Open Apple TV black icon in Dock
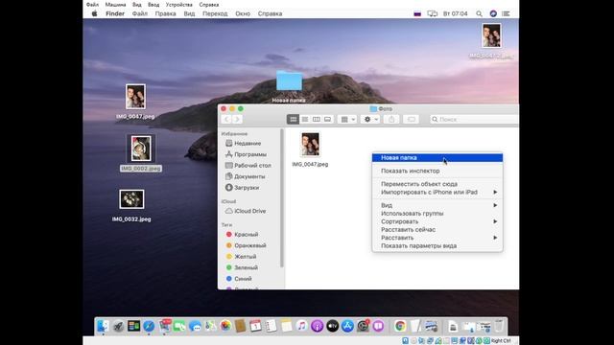This screenshot has width=614, height=345. [x=332, y=326]
